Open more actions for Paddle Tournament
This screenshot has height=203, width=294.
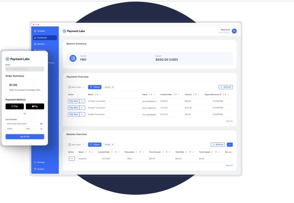click(x=82, y=114)
